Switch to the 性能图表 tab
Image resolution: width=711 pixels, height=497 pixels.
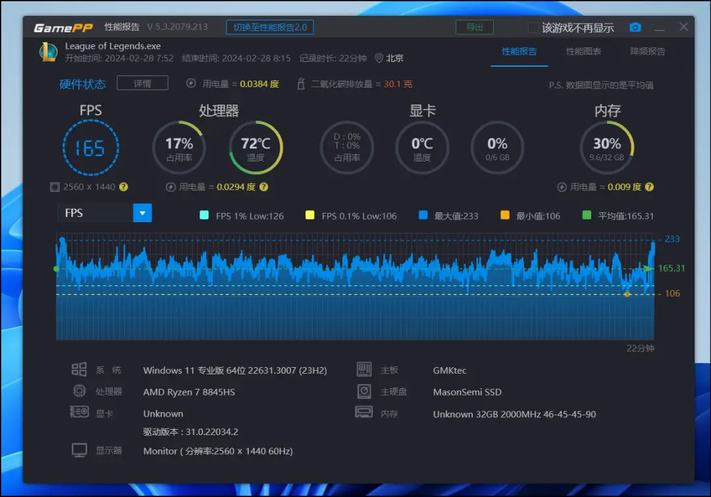coord(583,51)
